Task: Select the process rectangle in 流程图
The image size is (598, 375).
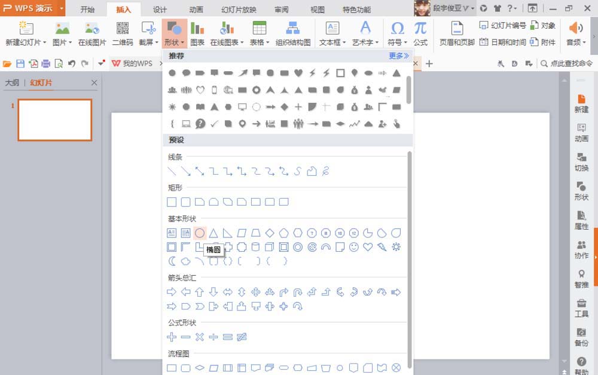Action: coord(172,368)
